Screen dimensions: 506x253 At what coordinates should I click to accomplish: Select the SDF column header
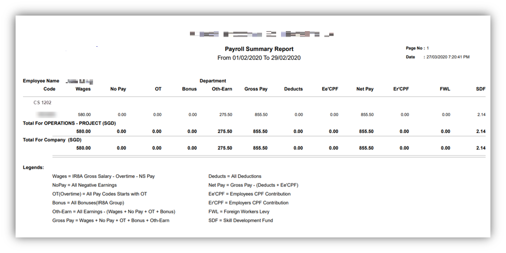point(481,89)
